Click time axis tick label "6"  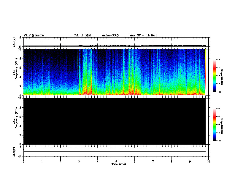[x=135, y=161]
